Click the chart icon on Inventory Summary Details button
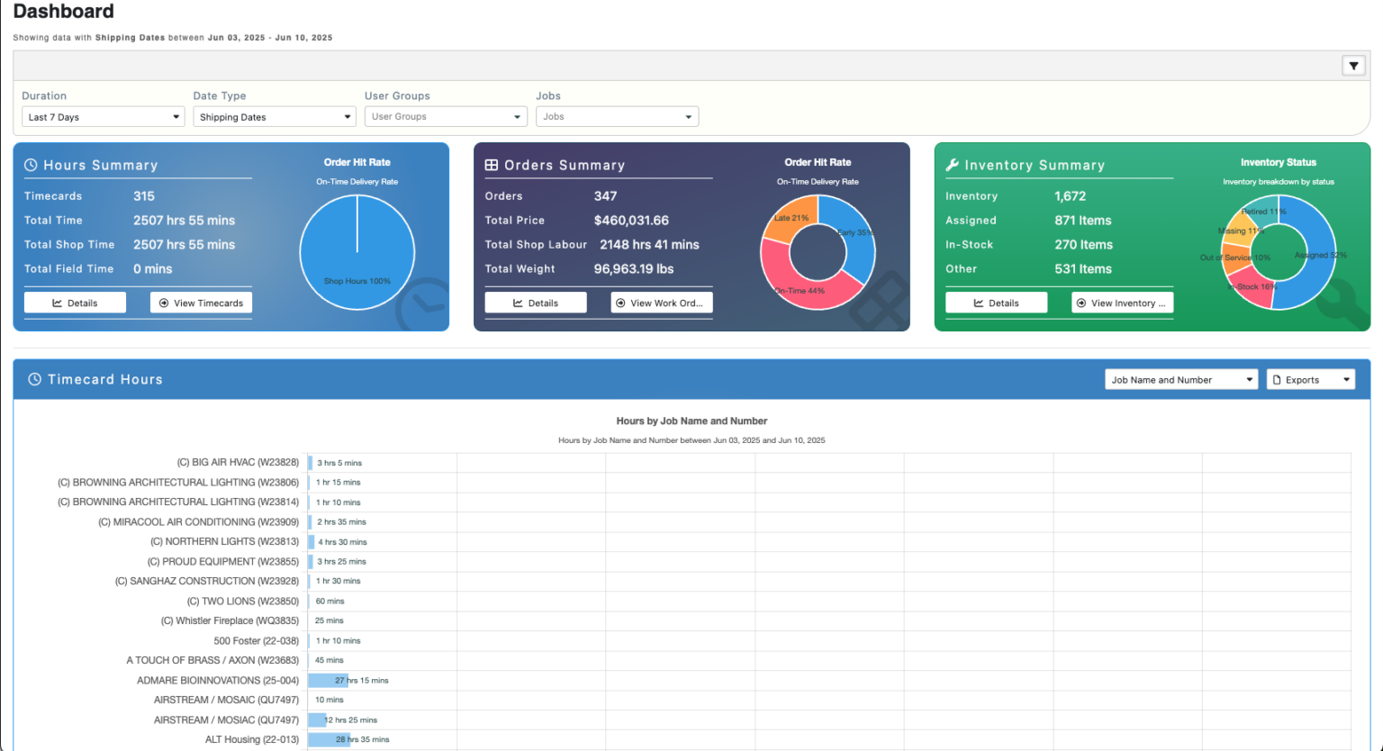 (979, 303)
